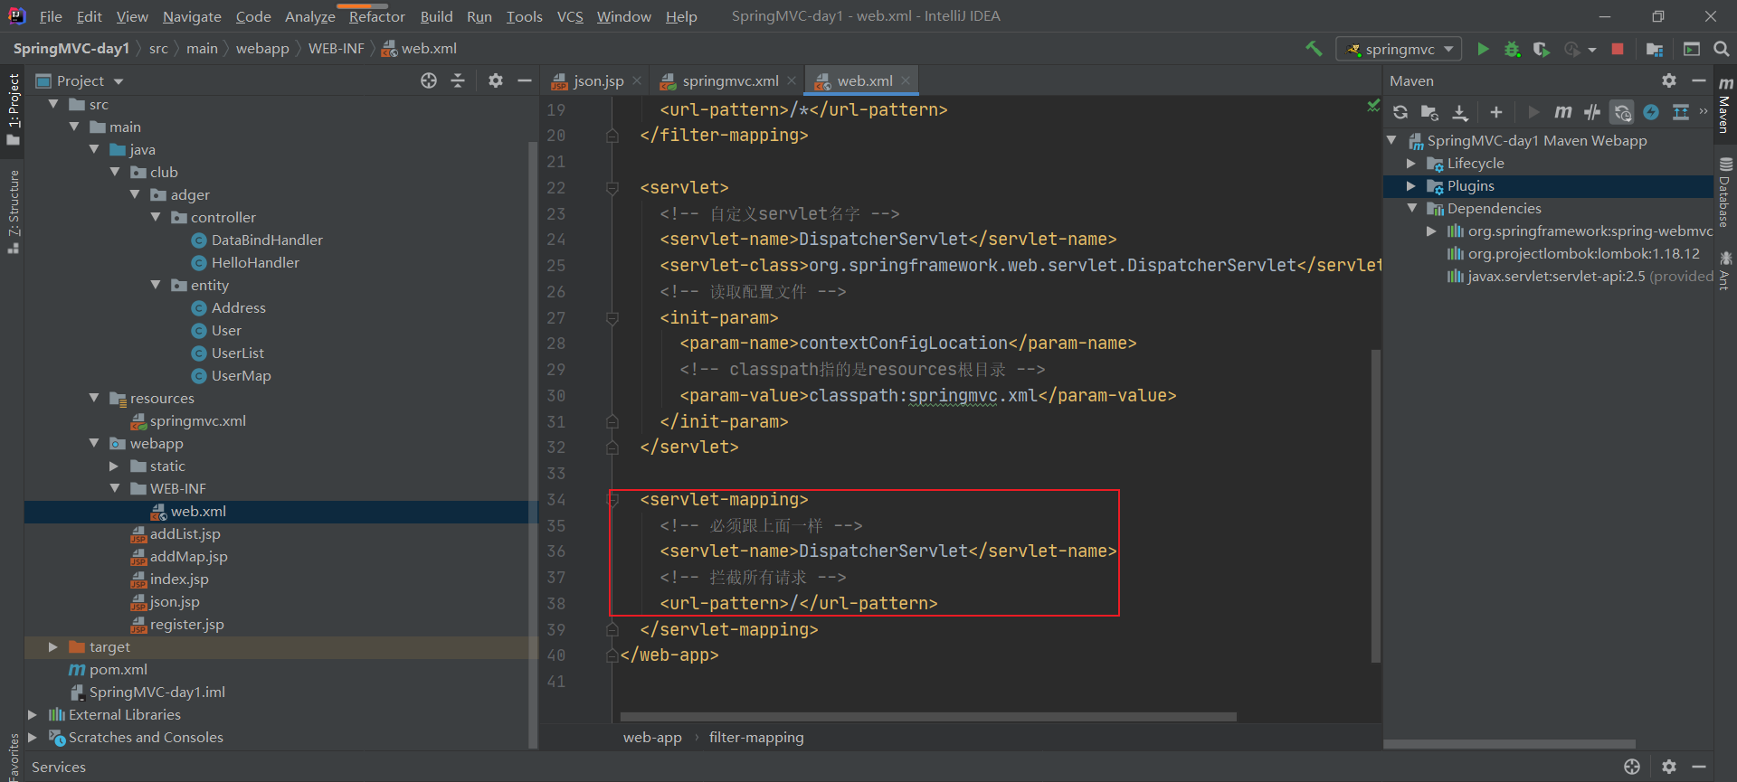
Task: Start Debug with the bug icon
Action: click(x=1512, y=49)
